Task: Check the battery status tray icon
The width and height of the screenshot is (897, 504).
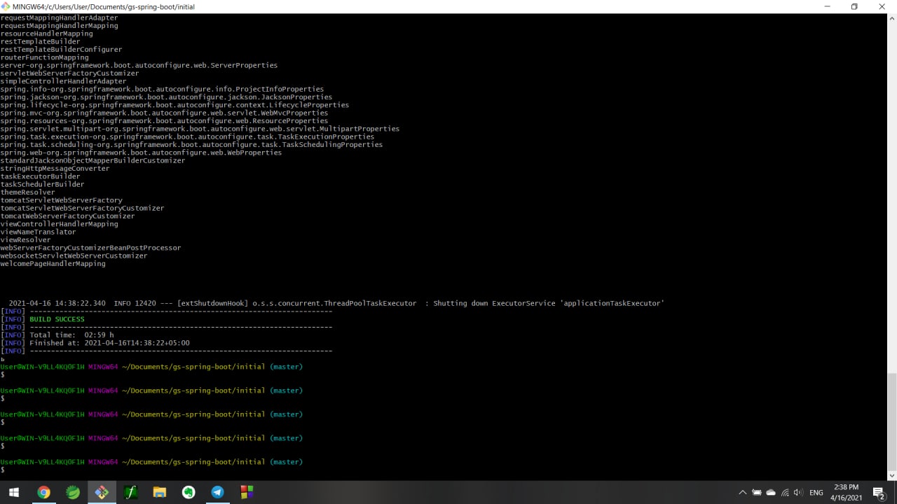Action: tap(757, 493)
